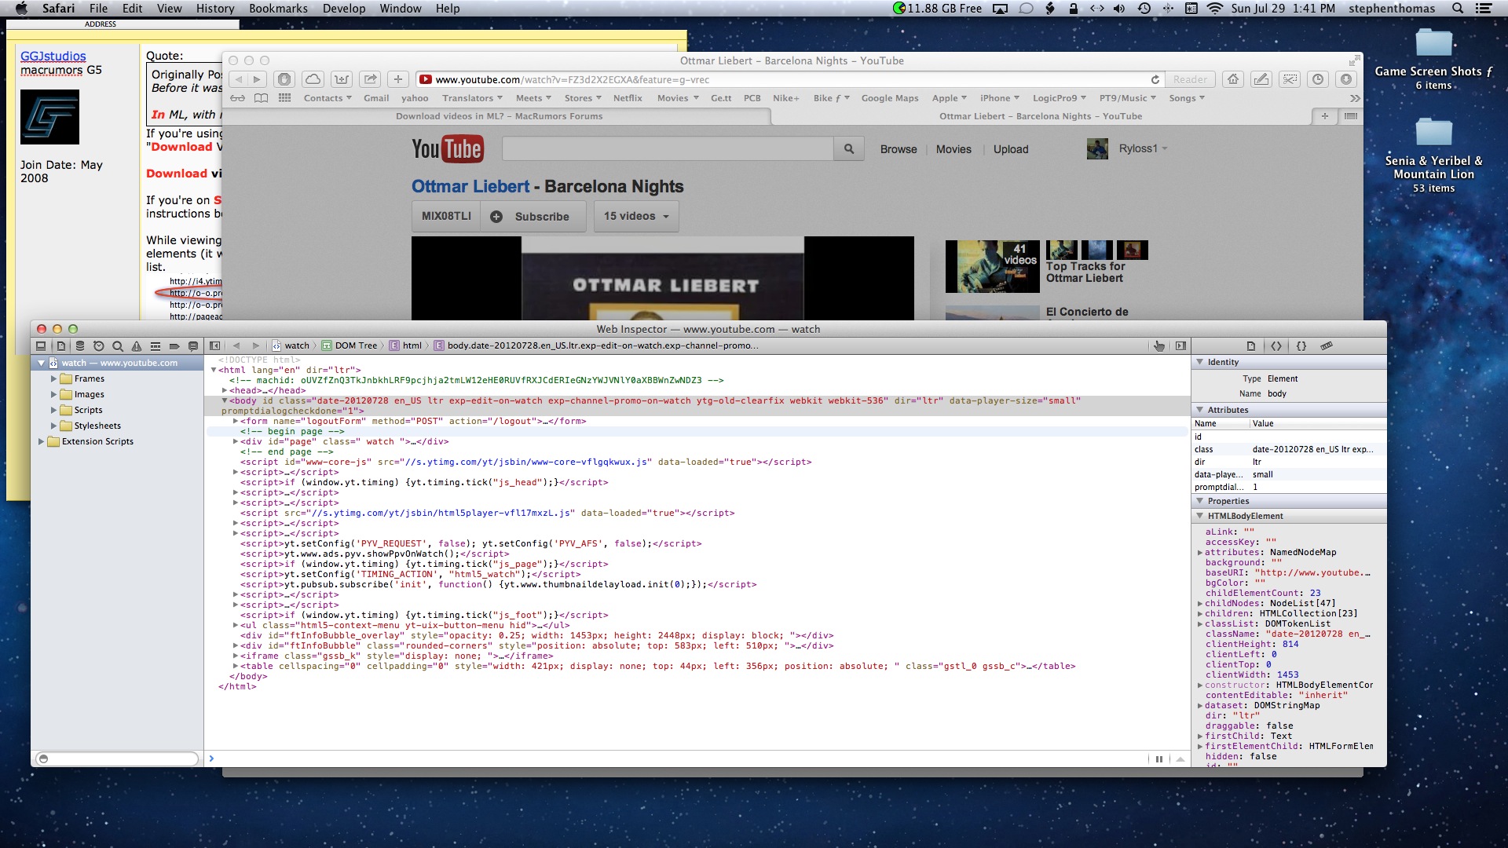Screen dimensions: 1508x848
Task: Open the Browse link on YouTube
Action: 899,149
